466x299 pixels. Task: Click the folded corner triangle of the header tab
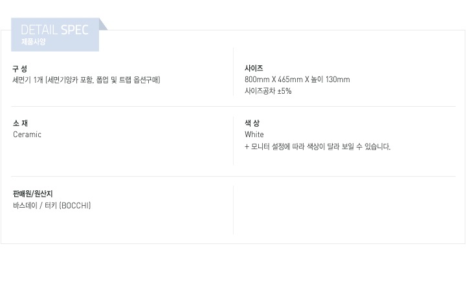(x=103, y=25)
